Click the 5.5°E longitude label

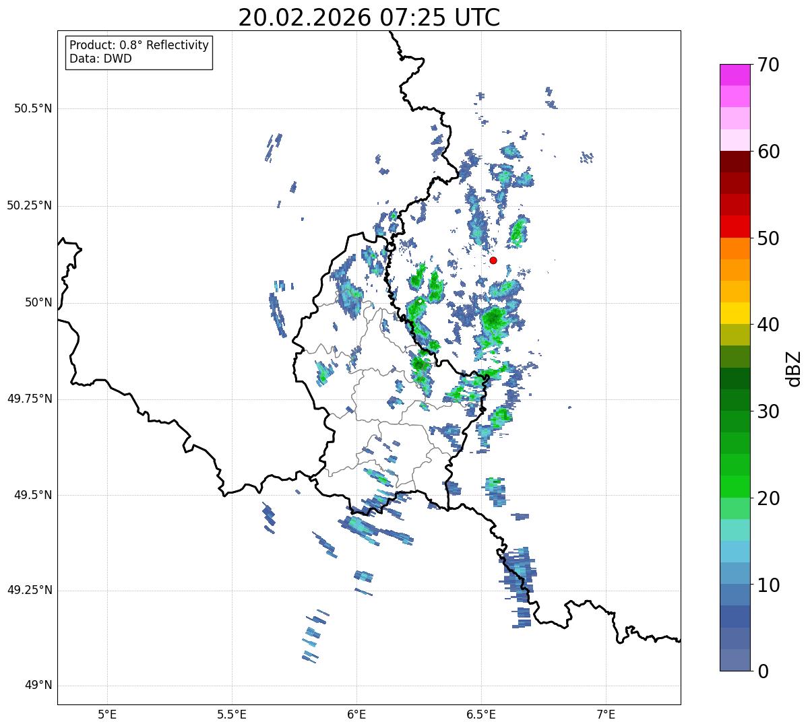click(x=232, y=714)
